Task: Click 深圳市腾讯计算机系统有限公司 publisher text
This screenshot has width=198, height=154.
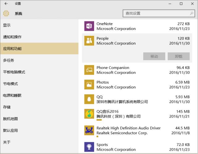Action: [x=122, y=102]
